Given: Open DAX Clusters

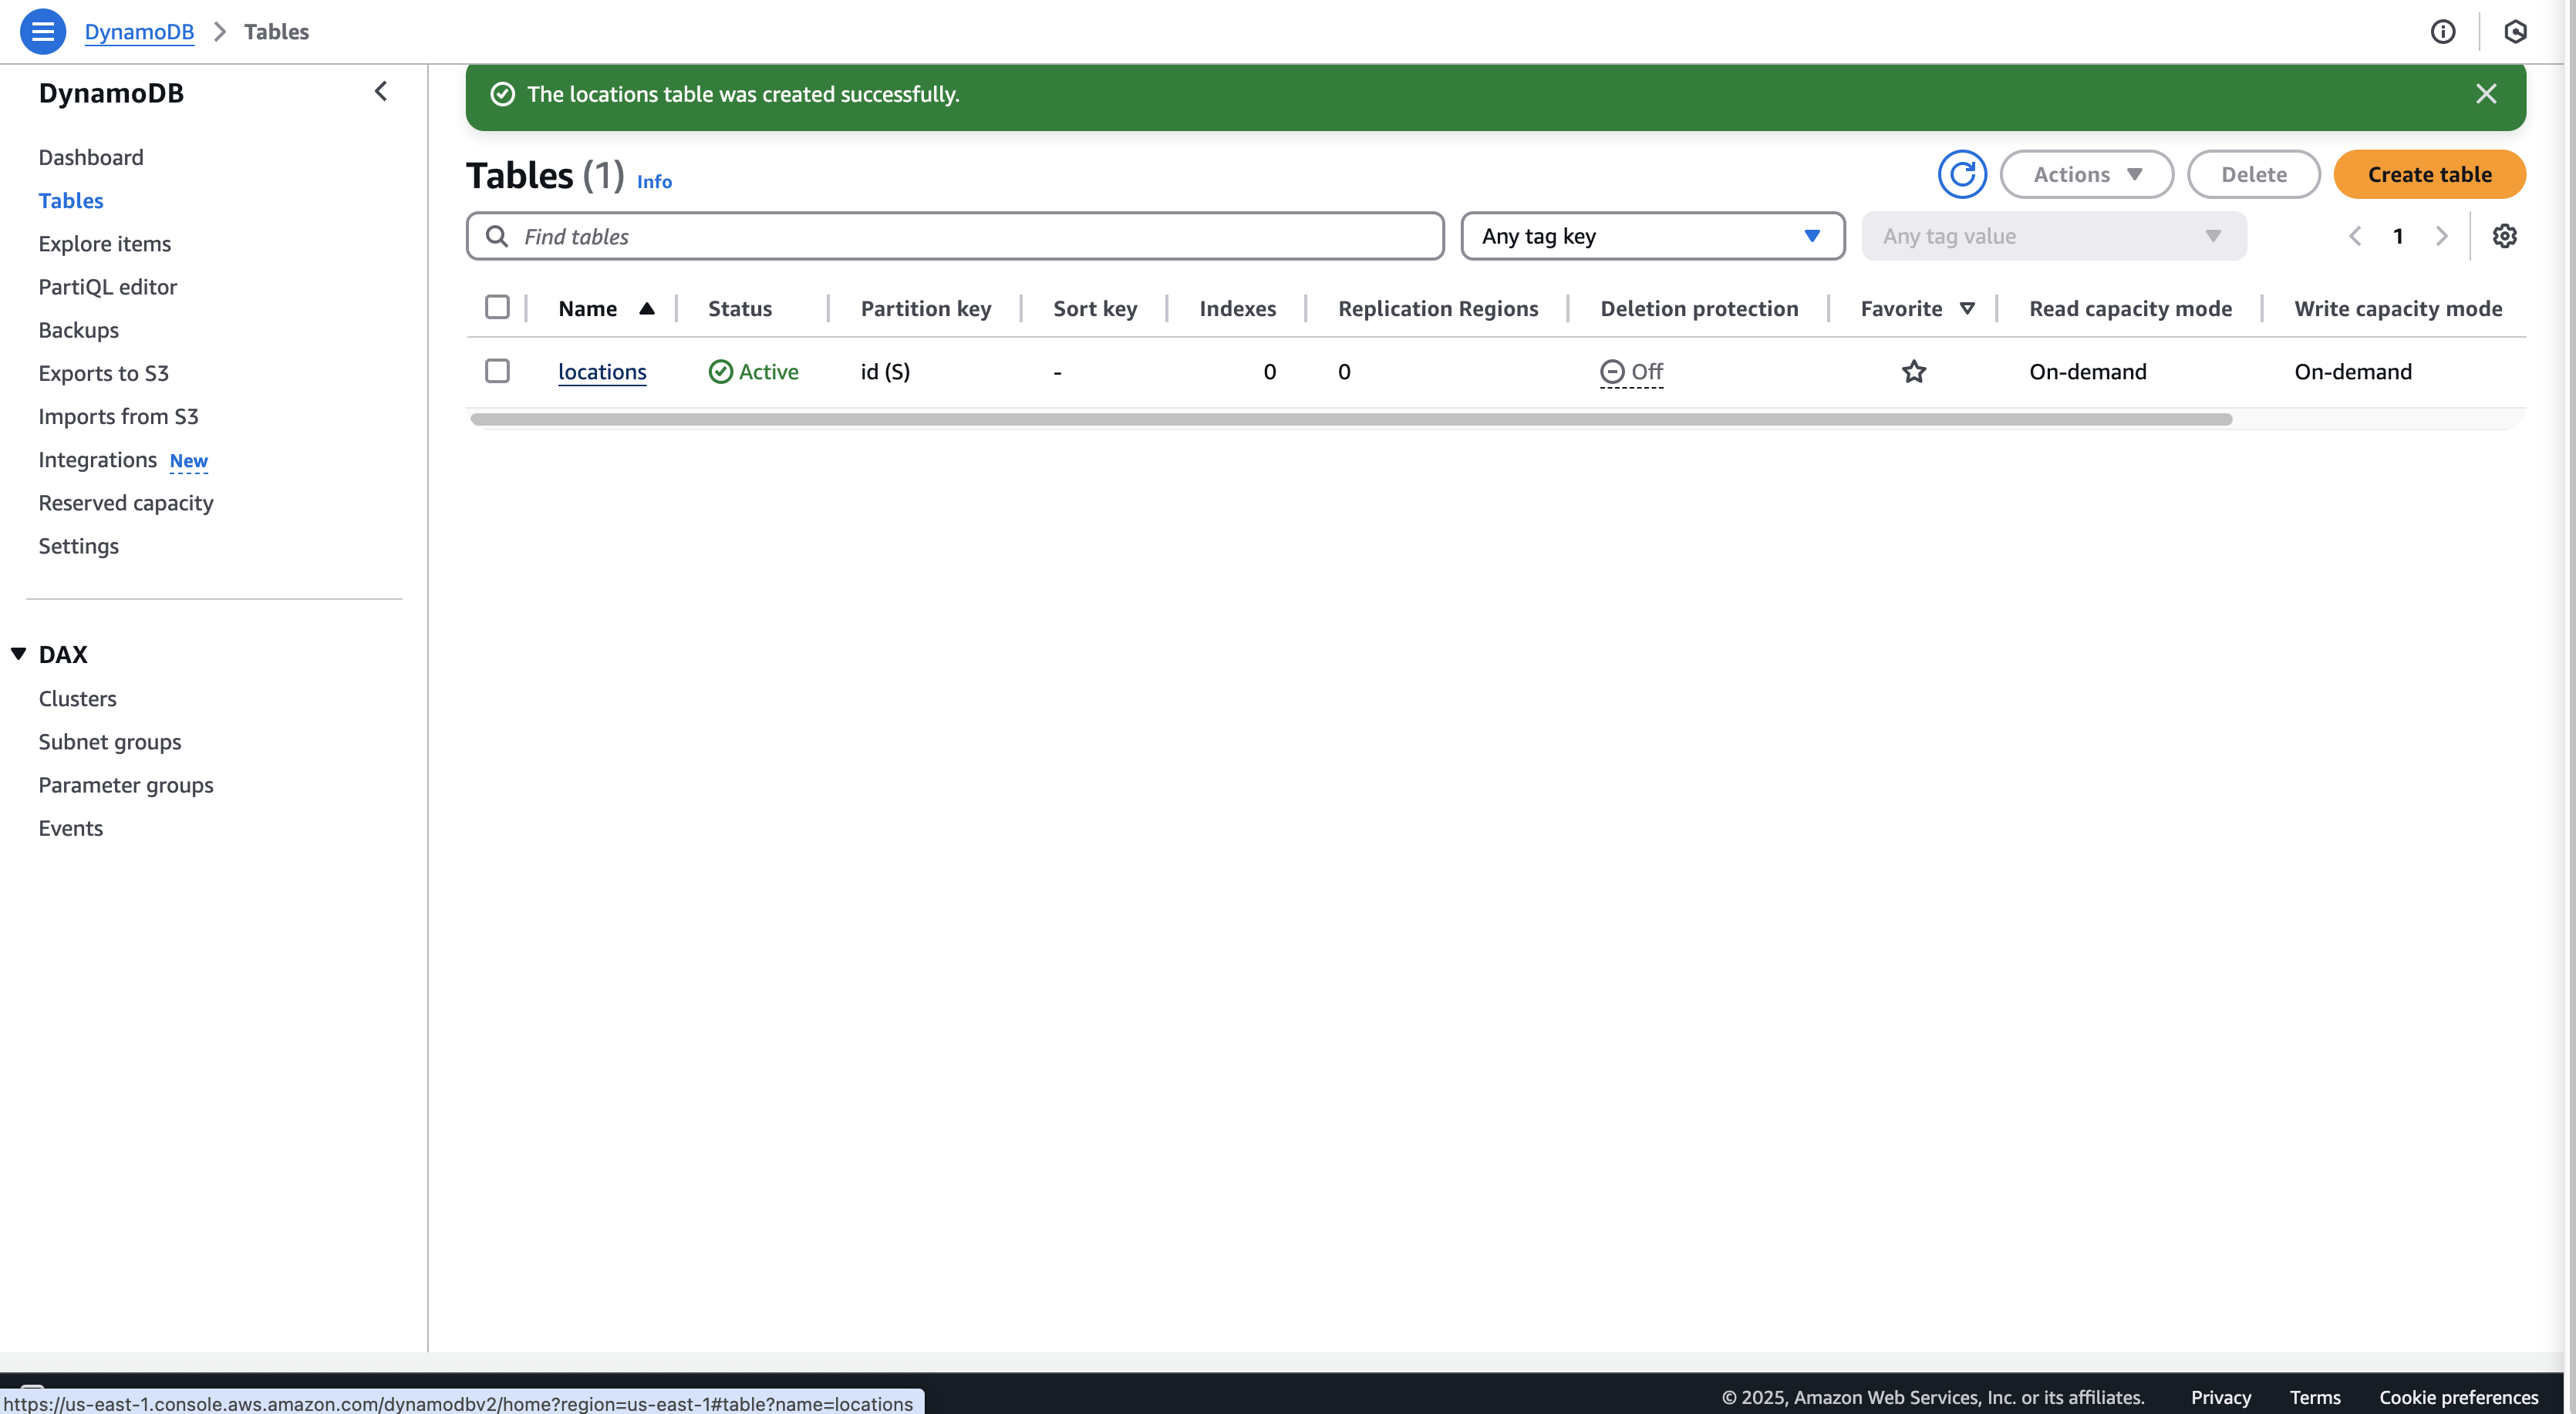Looking at the screenshot, I should [78, 698].
